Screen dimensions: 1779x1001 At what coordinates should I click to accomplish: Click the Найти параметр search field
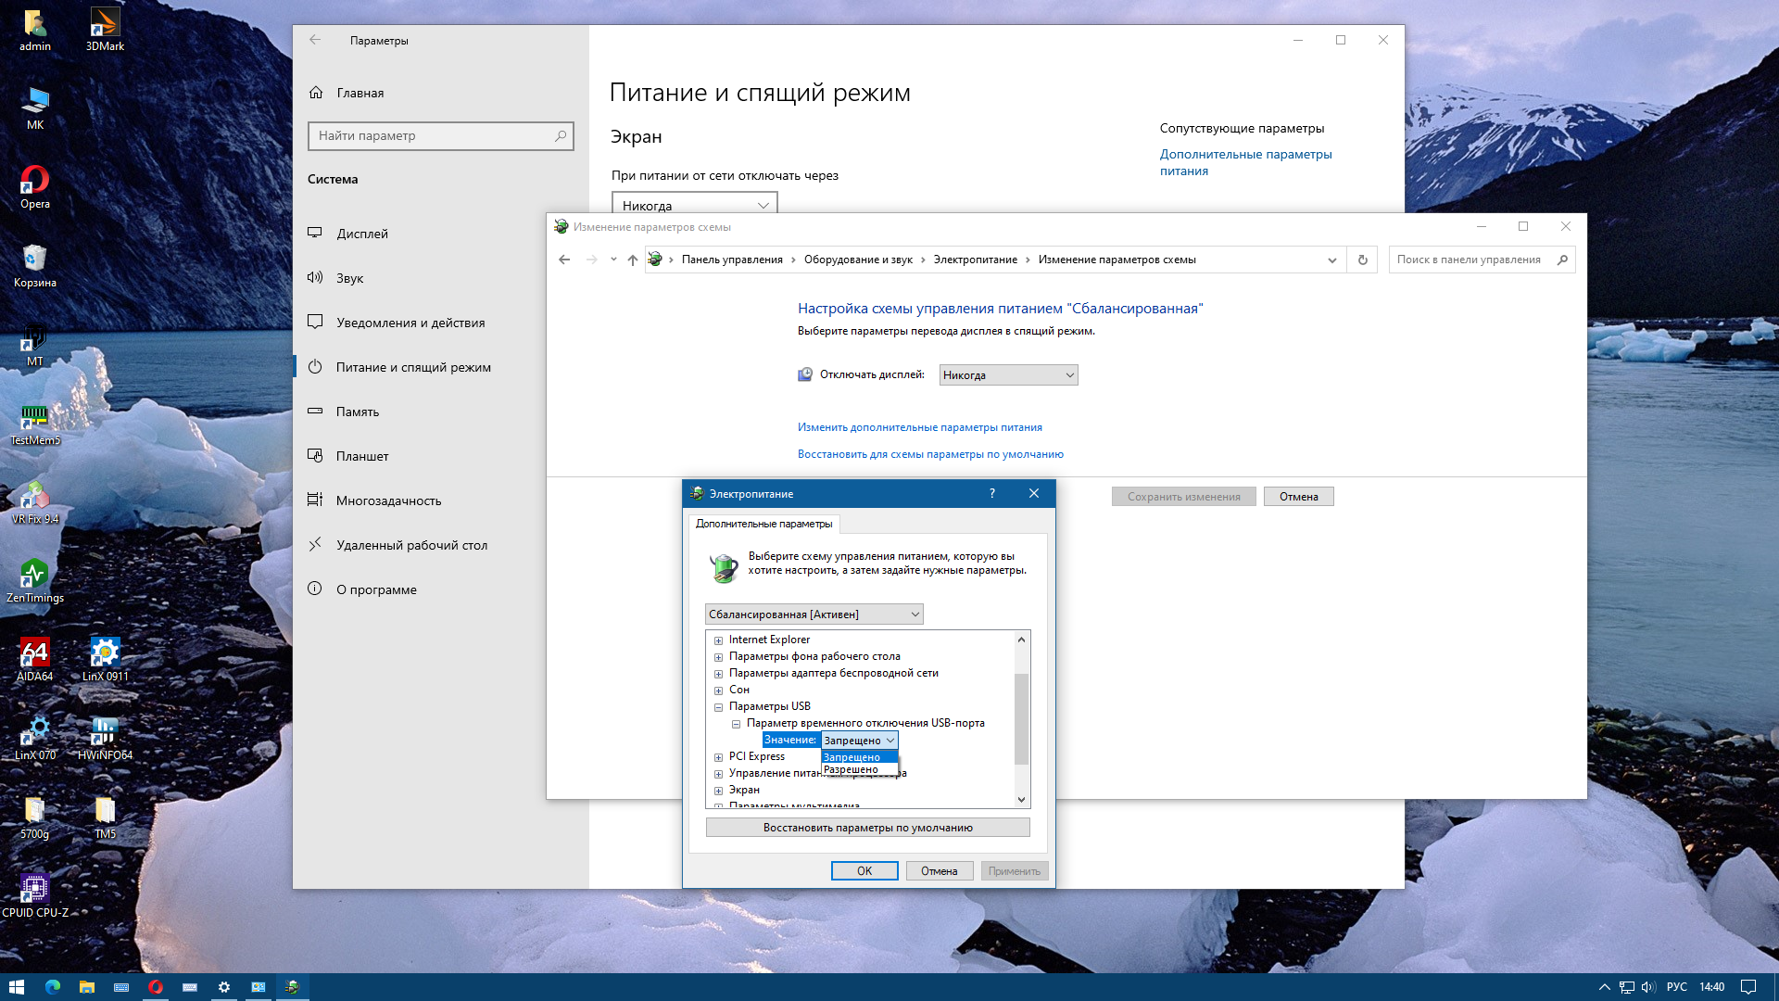[x=431, y=135]
